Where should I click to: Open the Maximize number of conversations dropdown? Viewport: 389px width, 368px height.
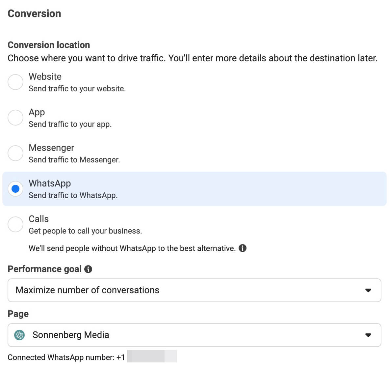(194, 290)
